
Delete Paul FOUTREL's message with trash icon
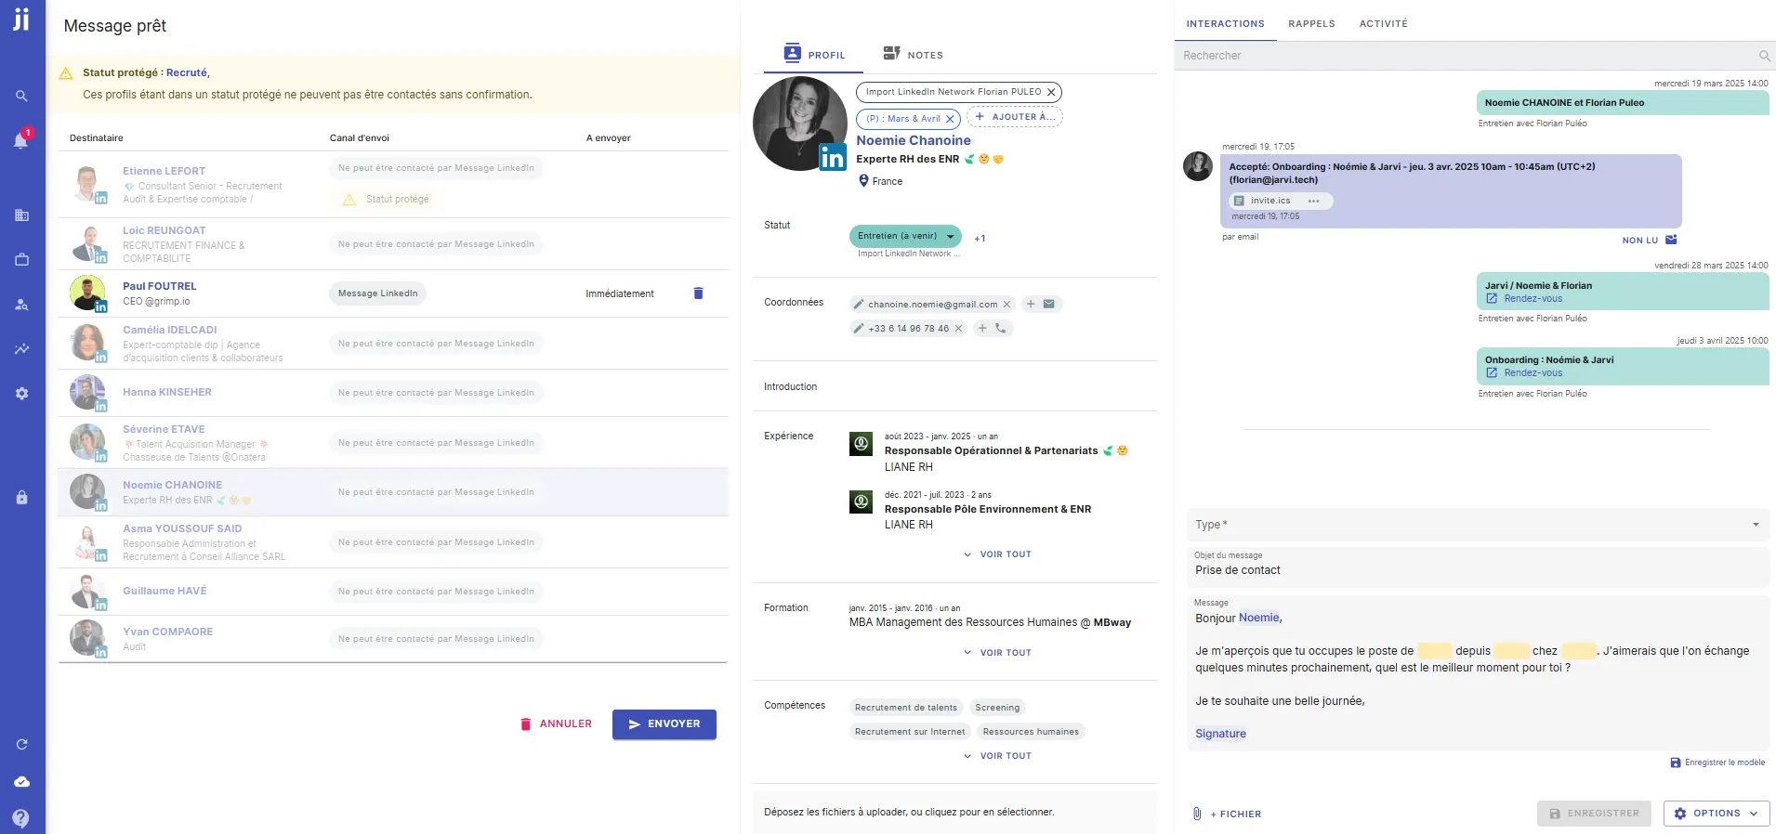698,293
